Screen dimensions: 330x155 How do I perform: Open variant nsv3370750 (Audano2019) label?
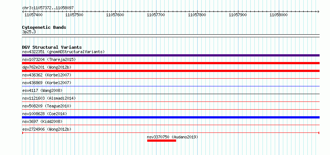(172, 137)
